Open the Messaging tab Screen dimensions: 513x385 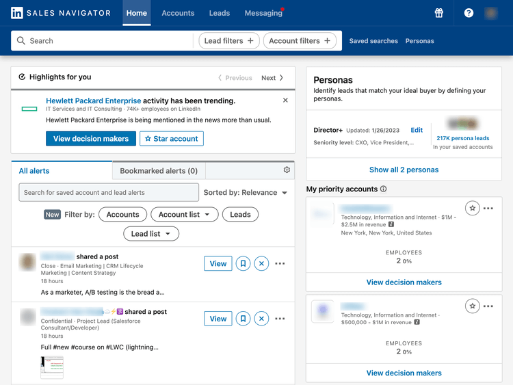pos(264,13)
